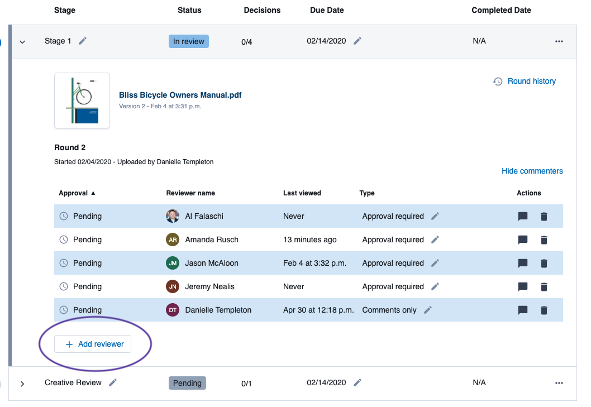591x407 pixels.
Task: Edit Jeremy Nealis's approval type
Action: [x=435, y=286]
